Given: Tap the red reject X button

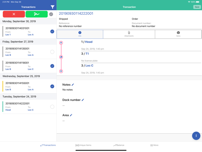Looking at the screenshot, I should [x=14, y=14].
